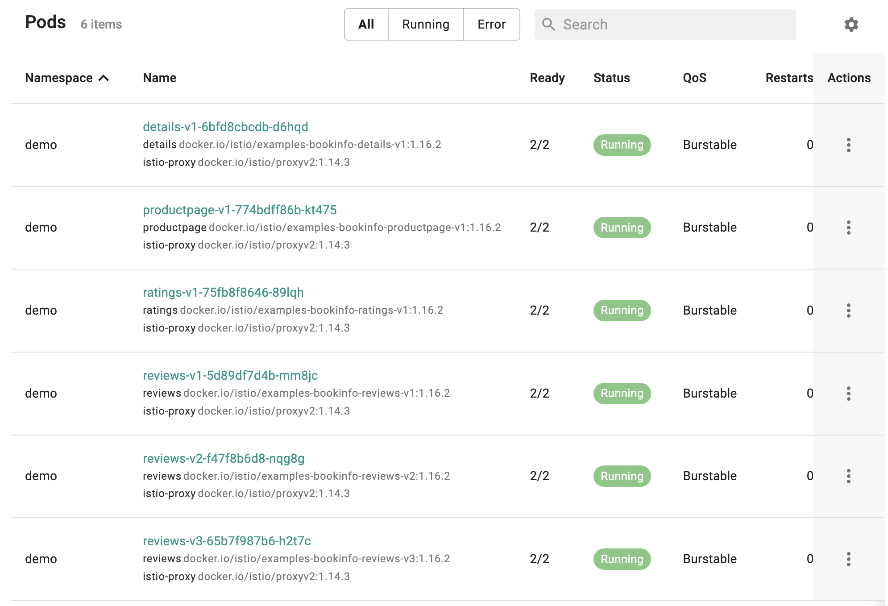Click Running status badge for productpage-v1

[622, 228]
